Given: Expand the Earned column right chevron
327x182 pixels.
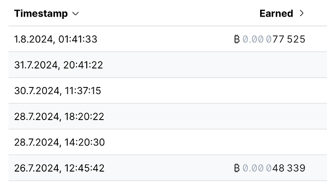Looking at the screenshot, I should tap(301, 14).
